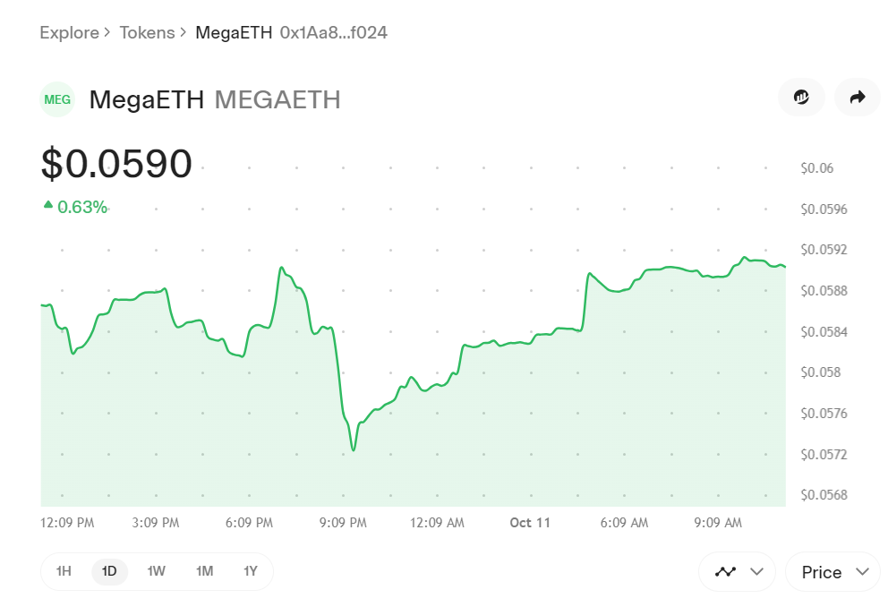
Task: Open the Tokens breadcrumb link
Action: [x=148, y=33]
